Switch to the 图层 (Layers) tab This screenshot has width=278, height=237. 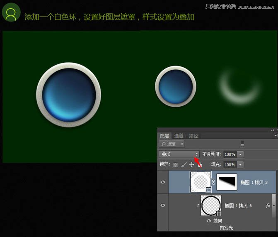[x=164, y=136]
